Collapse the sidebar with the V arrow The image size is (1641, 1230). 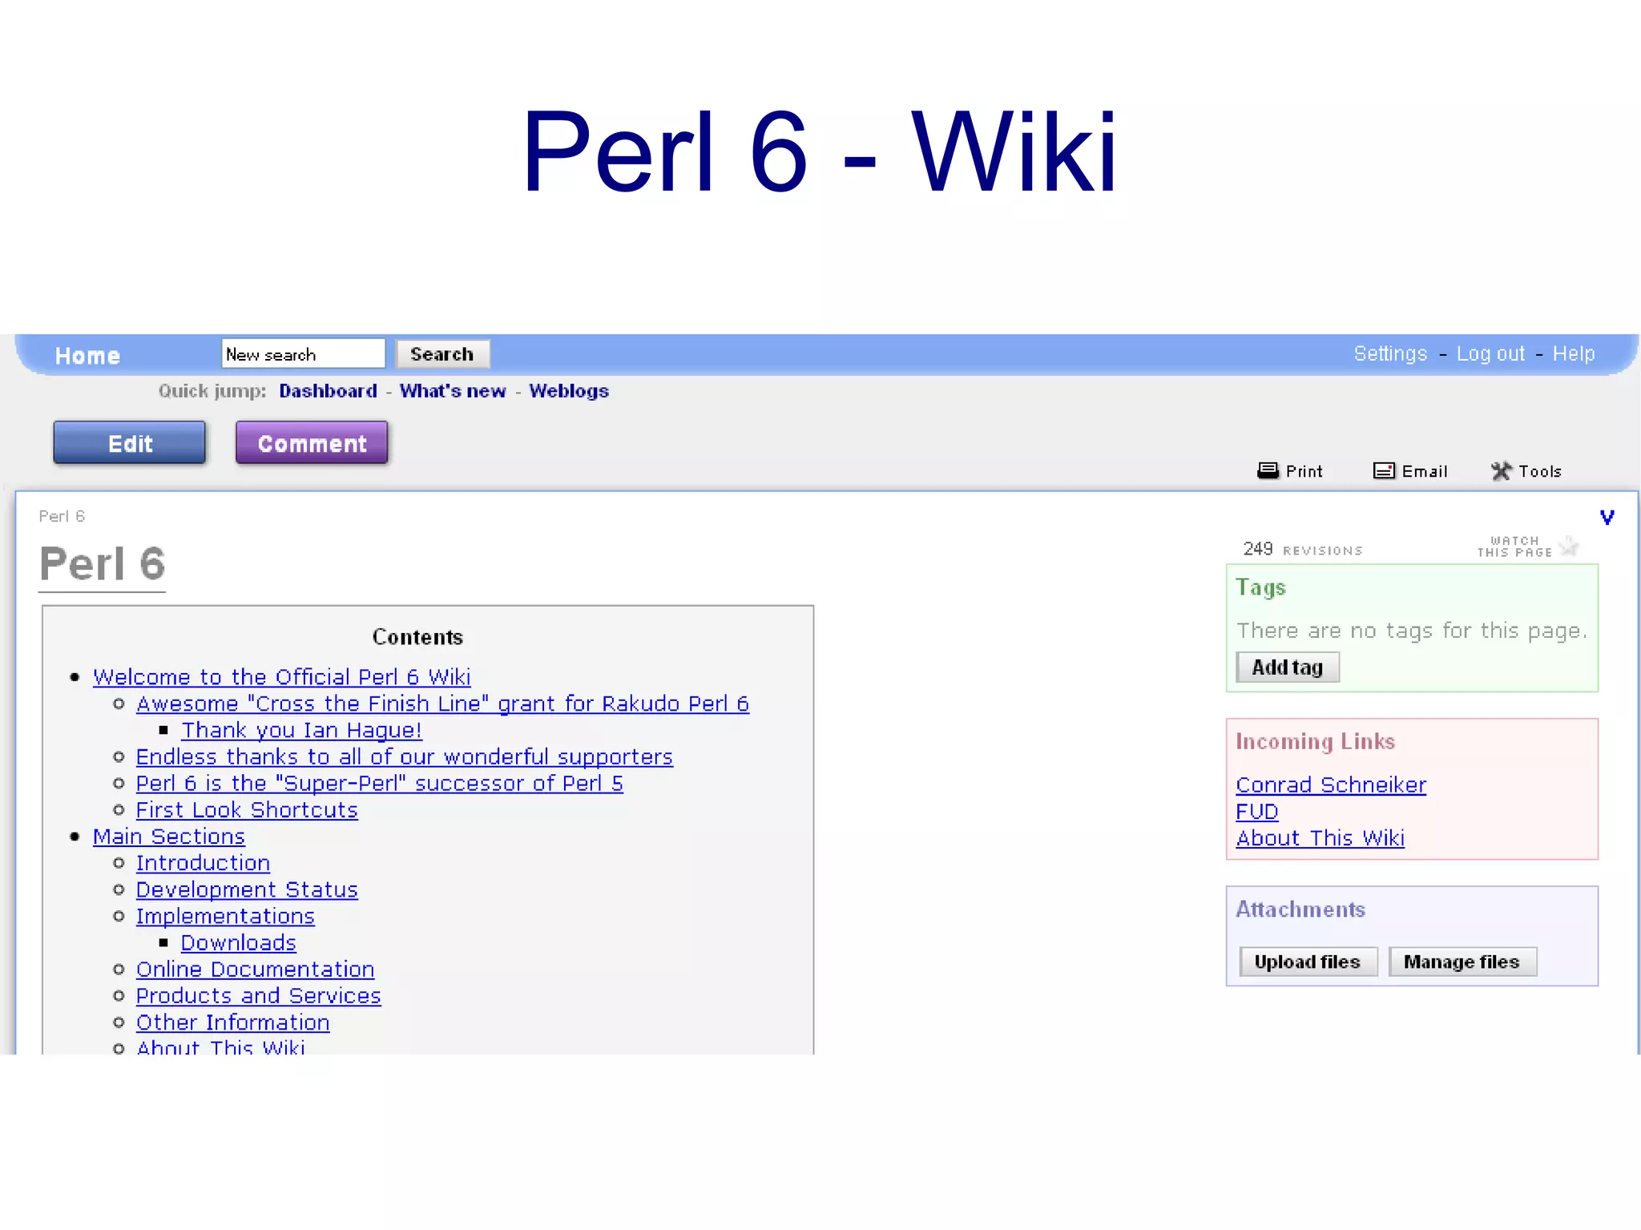tap(1607, 517)
